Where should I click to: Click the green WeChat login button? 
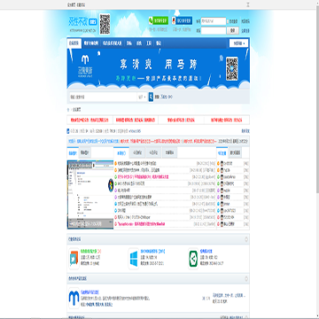pos(159,20)
